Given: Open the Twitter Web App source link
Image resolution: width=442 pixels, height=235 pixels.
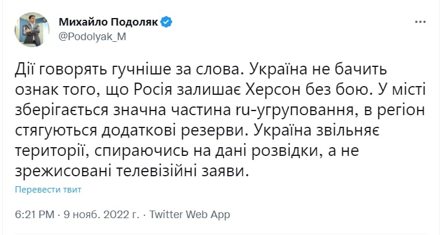Looking at the screenshot, I should click(x=190, y=214).
